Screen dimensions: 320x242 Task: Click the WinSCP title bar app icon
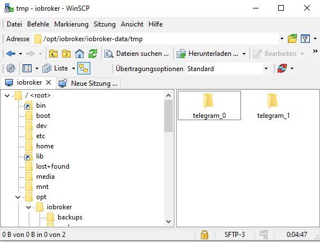coord(8,8)
